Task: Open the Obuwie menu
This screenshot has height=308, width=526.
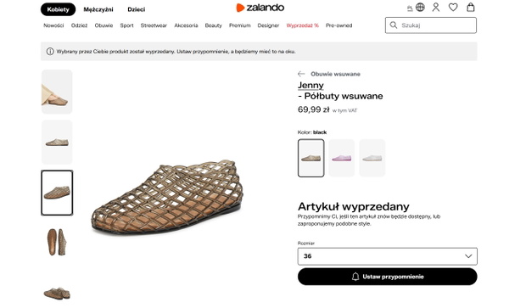Action: pos(104,25)
